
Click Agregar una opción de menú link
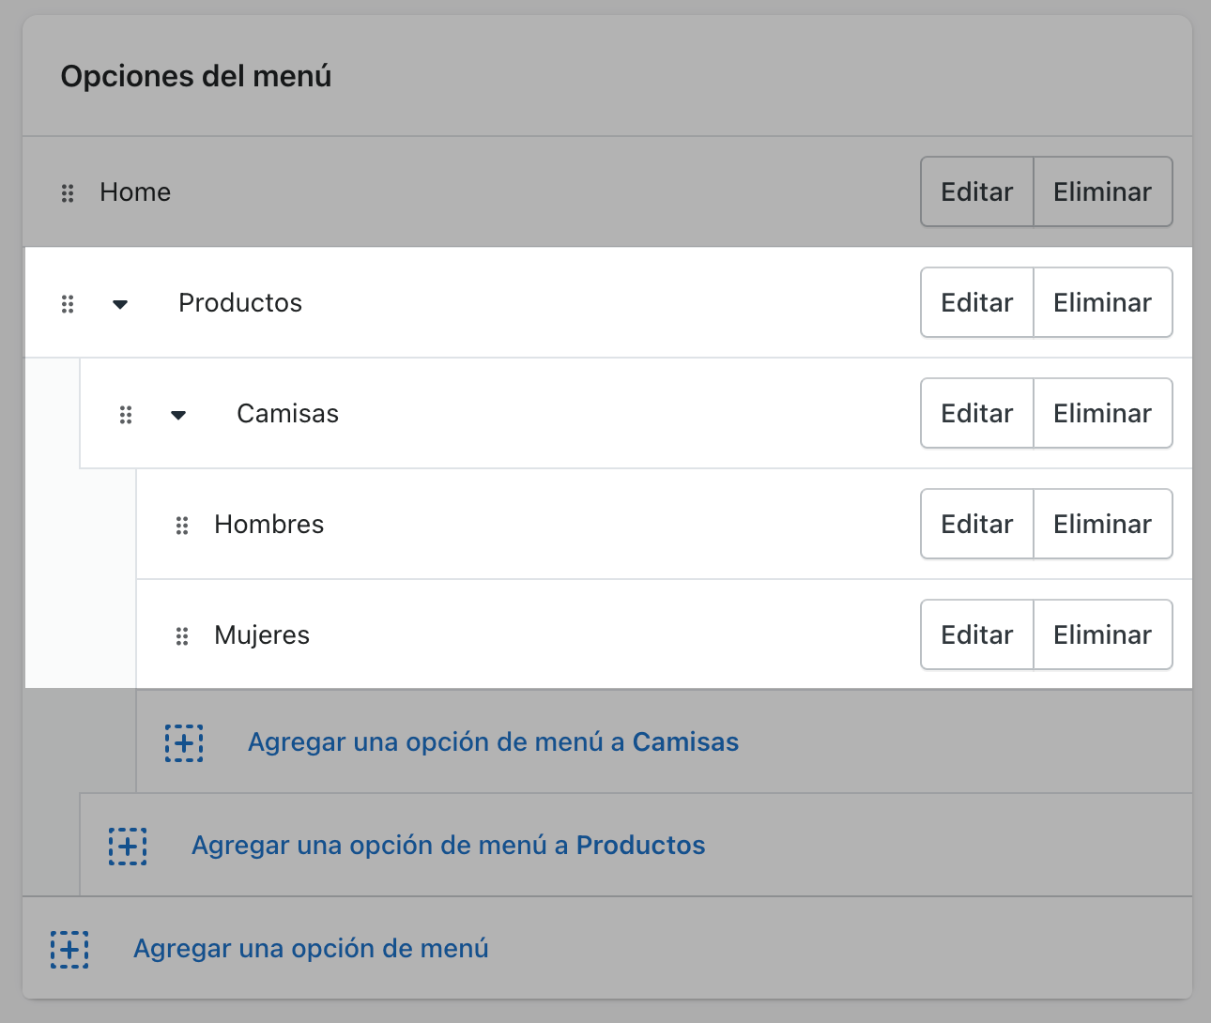(311, 948)
